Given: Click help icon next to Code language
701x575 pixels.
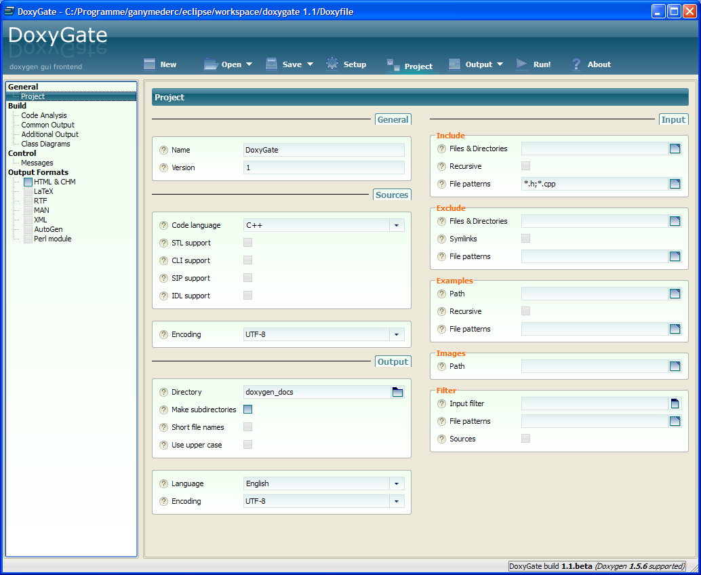Looking at the screenshot, I should pyautogui.click(x=163, y=225).
